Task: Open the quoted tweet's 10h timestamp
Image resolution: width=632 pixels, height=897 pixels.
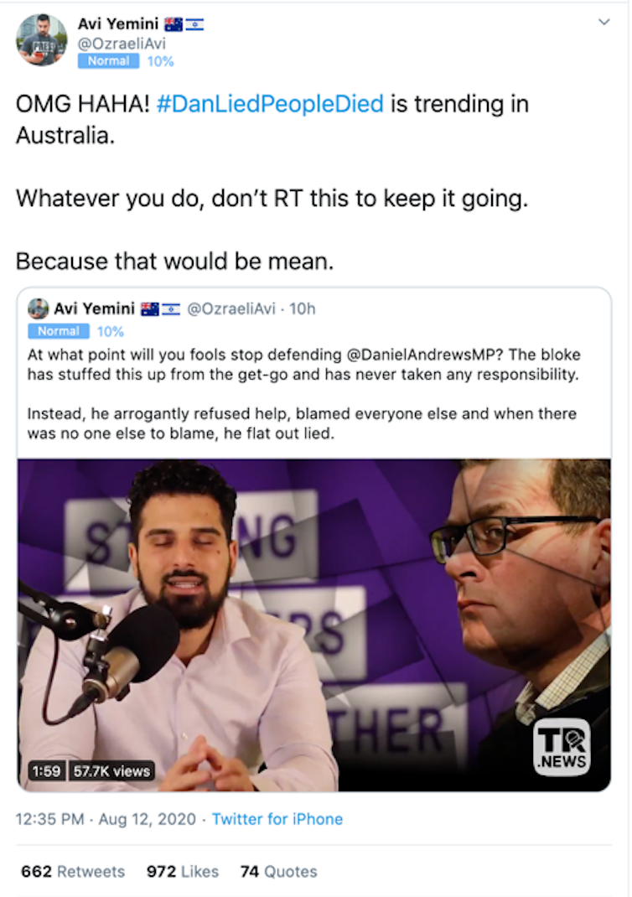Action: click(x=302, y=309)
